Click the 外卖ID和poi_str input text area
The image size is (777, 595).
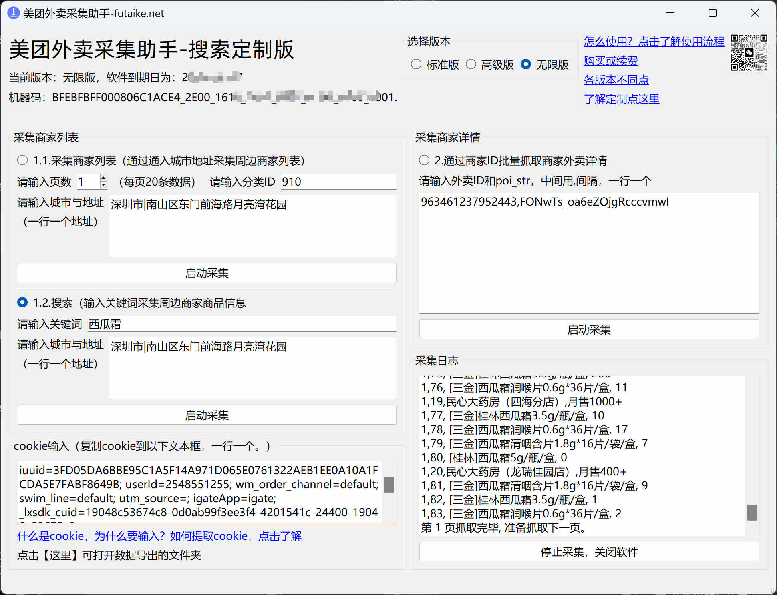tap(589, 253)
